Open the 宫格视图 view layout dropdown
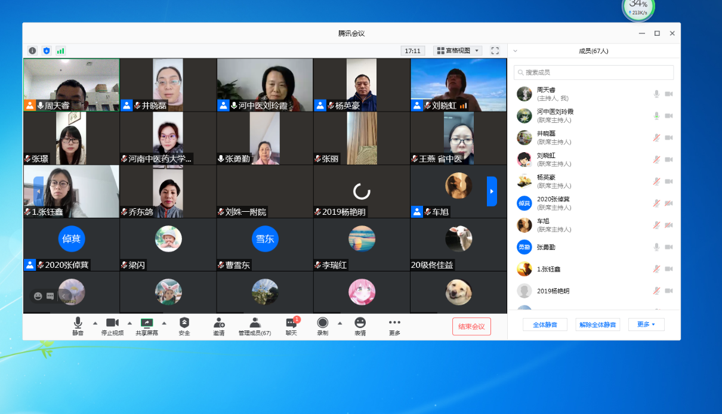The height and width of the screenshot is (414, 722). pos(458,51)
